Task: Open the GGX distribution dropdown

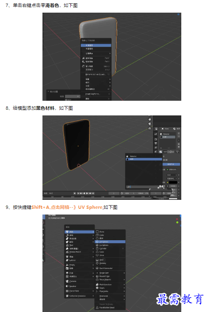Action: [x=172, y=175]
